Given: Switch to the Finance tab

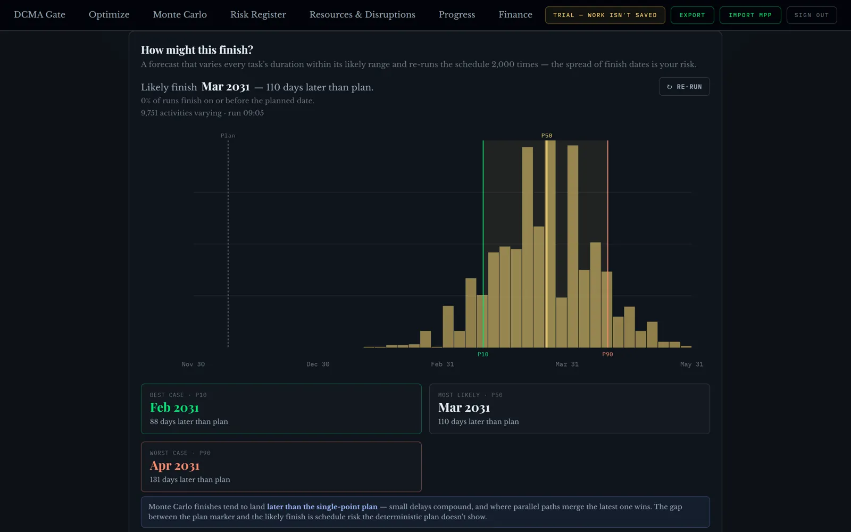Looking at the screenshot, I should (x=515, y=15).
